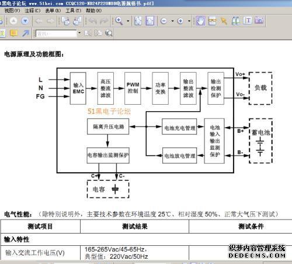This screenshot has width=292, height=264.
Task: Go to previous page with up arrow
Action: 13,20
